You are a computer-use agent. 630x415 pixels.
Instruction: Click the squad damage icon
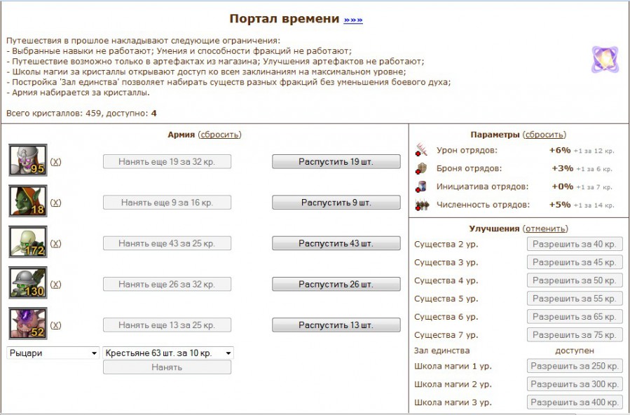click(421, 150)
